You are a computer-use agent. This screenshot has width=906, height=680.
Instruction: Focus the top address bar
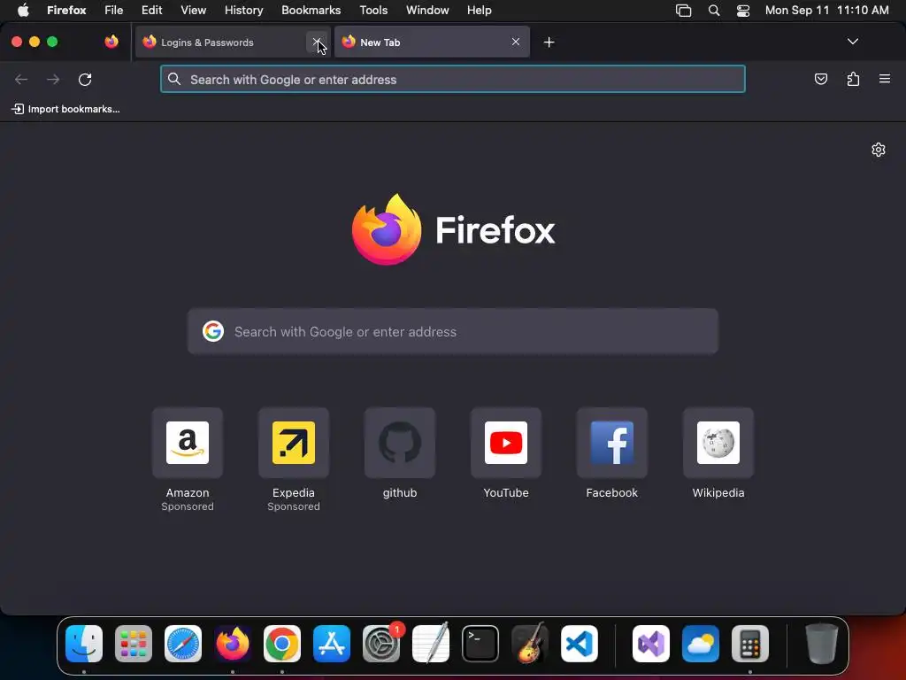[452, 79]
